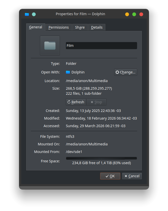Open the Permissions tab

pos(59,27)
